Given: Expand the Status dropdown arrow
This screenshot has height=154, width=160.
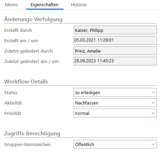Looking at the screenshot, I should click(x=153, y=92).
